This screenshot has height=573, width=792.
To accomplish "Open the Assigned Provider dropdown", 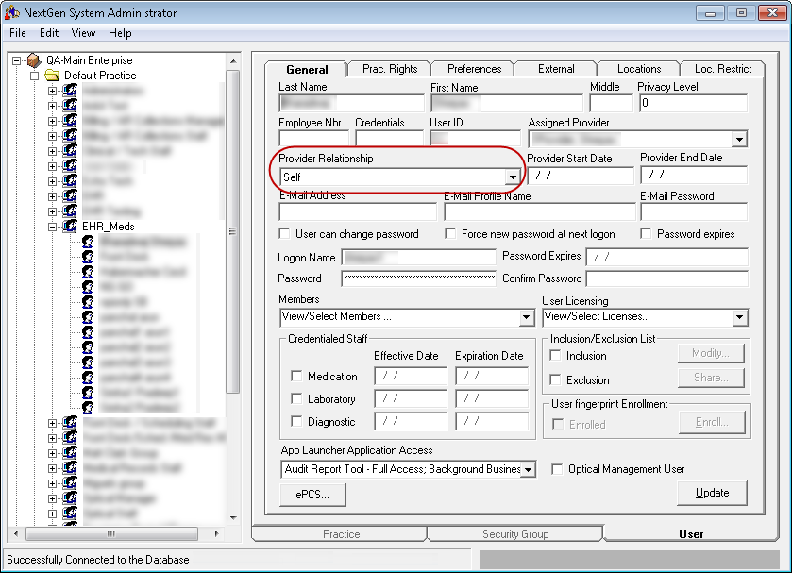I will pos(739,139).
